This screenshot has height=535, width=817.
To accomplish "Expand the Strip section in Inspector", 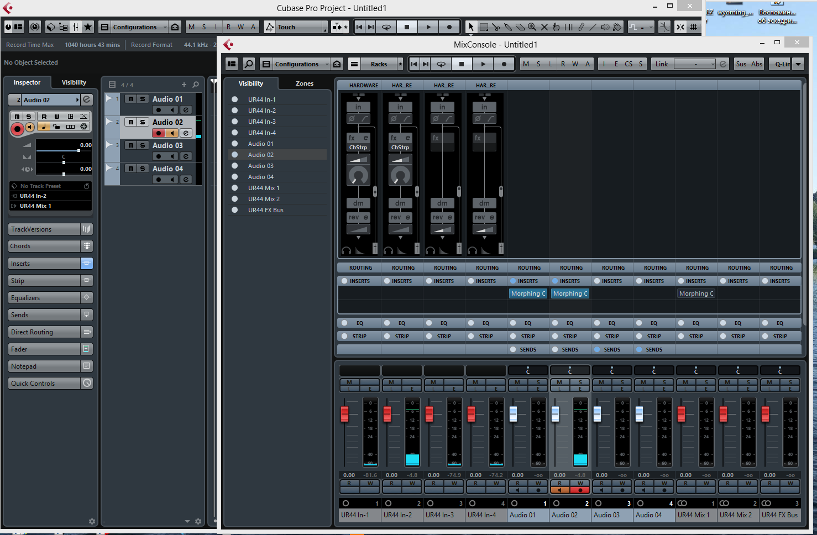I will (x=45, y=281).
